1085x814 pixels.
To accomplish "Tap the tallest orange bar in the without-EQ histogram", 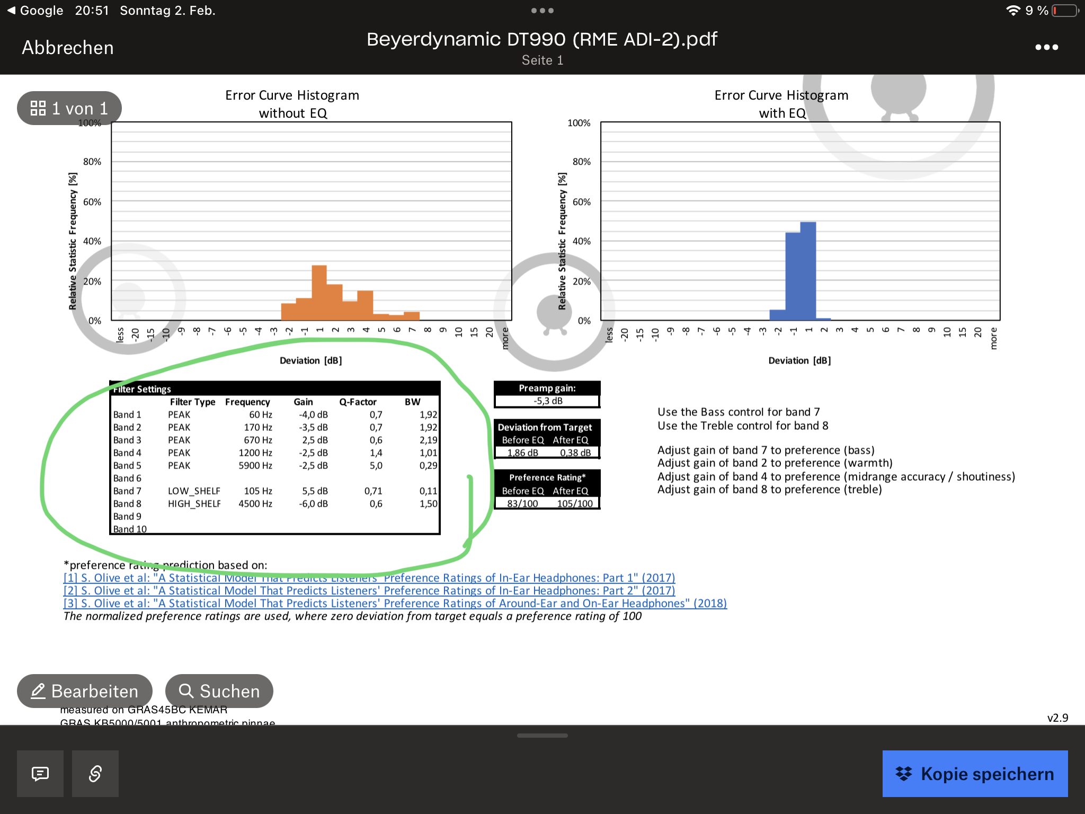I will 319,293.
